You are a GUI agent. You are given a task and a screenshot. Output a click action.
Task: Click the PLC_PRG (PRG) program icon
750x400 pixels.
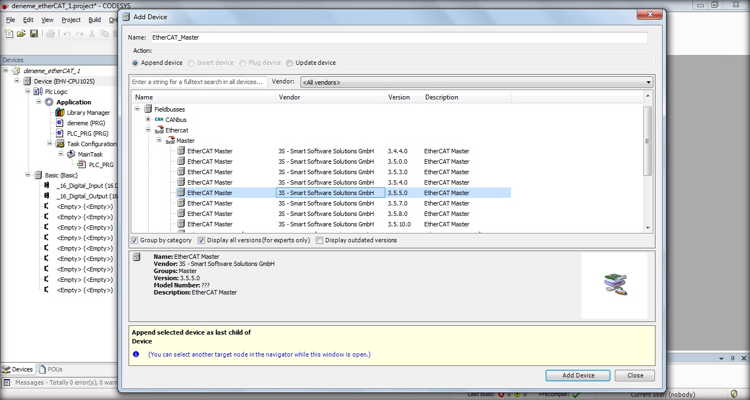pyautogui.click(x=60, y=134)
